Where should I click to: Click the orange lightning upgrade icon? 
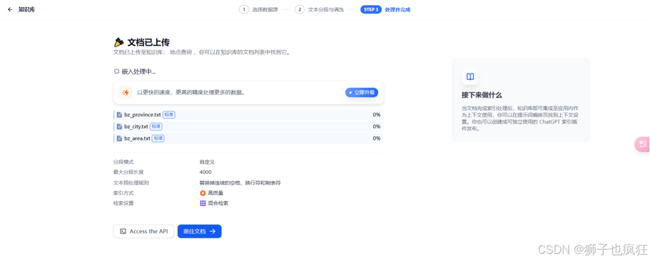coord(126,92)
